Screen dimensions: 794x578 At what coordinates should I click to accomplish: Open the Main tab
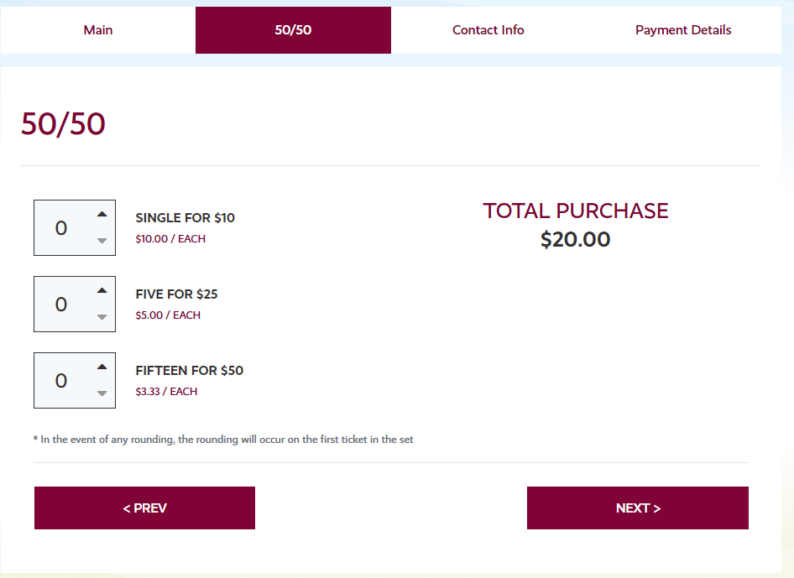coord(97,30)
